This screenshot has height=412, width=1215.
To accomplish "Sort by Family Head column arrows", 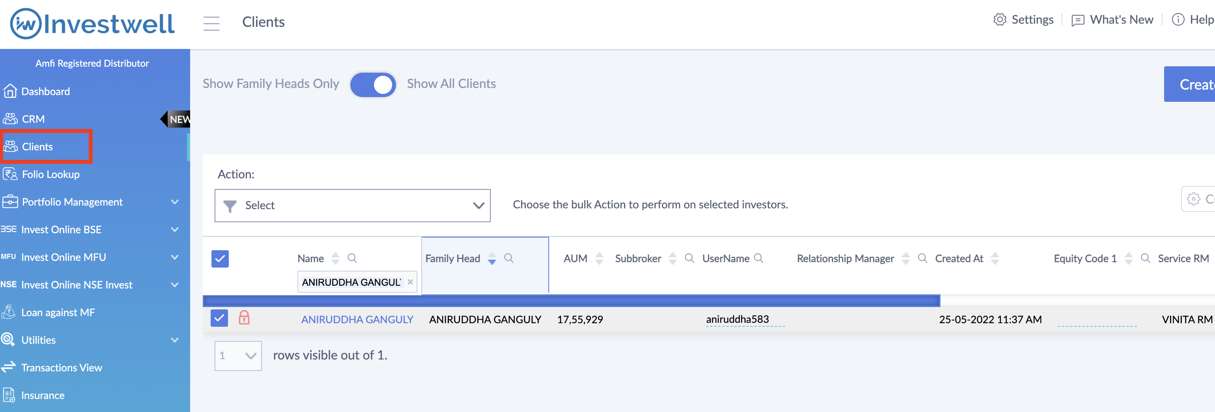I will point(492,258).
